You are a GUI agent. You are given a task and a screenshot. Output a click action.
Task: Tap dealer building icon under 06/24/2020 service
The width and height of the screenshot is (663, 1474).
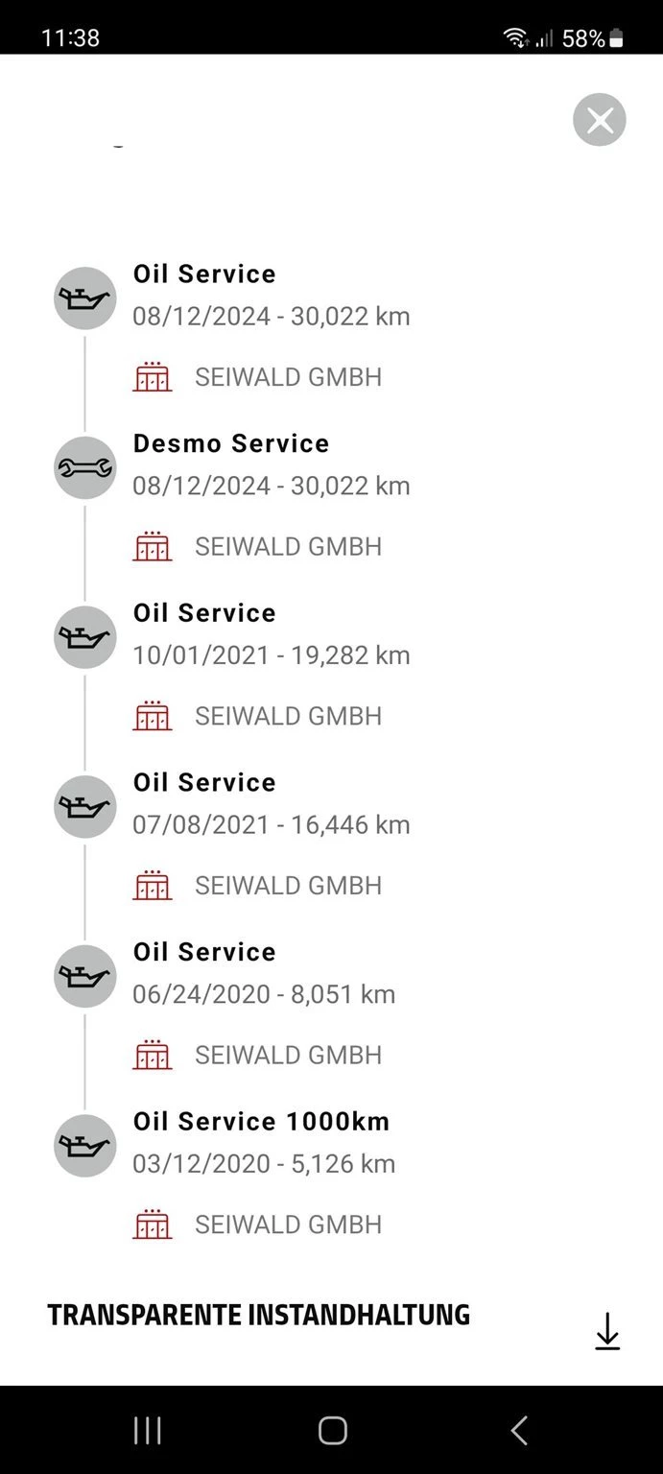click(x=153, y=1055)
